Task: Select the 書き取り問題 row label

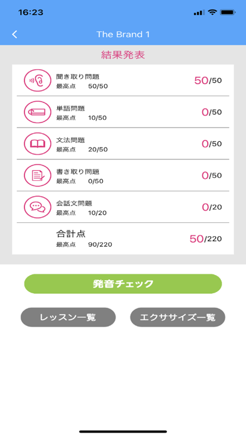Action: pyautogui.click(x=78, y=171)
